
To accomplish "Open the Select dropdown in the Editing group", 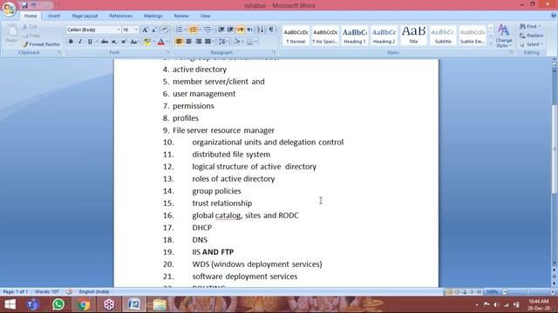I will tap(531, 44).
